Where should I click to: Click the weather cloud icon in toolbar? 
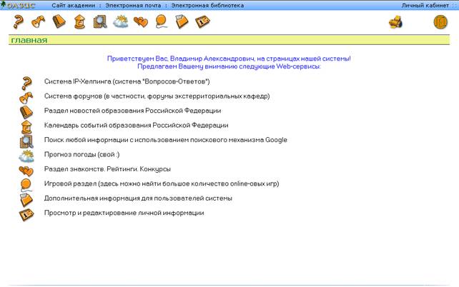tap(120, 22)
